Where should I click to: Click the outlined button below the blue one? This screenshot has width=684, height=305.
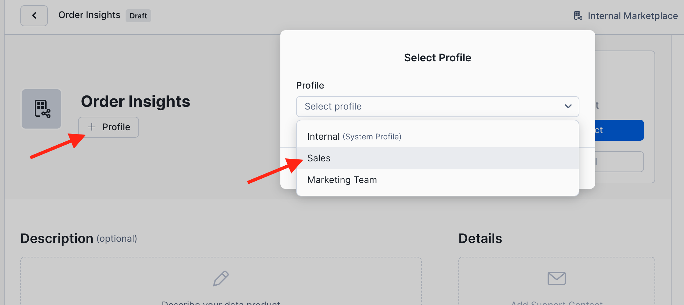pyautogui.click(x=619, y=162)
